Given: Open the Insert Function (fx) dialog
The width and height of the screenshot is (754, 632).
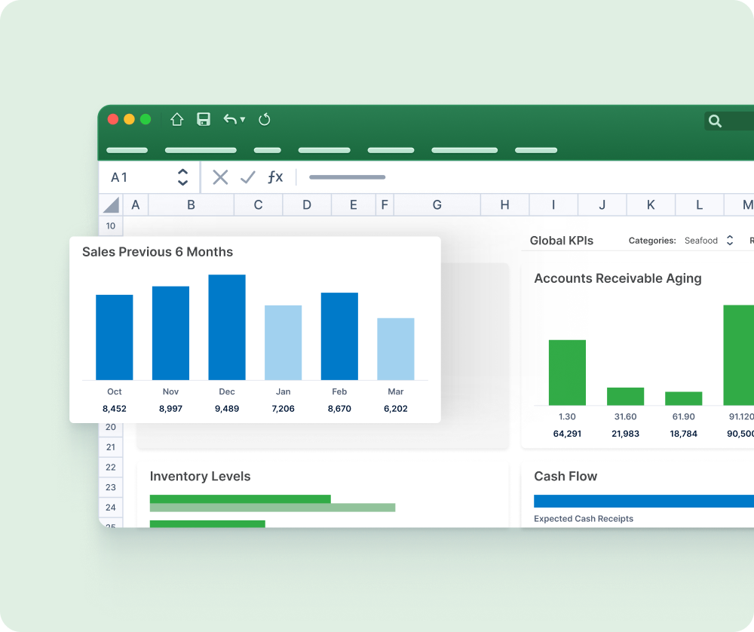Looking at the screenshot, I should point(275,176).
